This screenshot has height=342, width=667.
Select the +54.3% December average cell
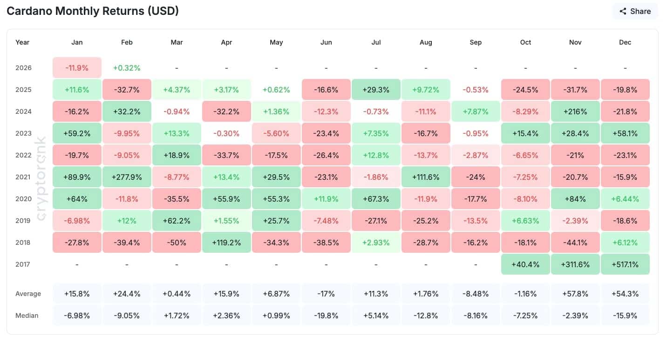(625, 294)
